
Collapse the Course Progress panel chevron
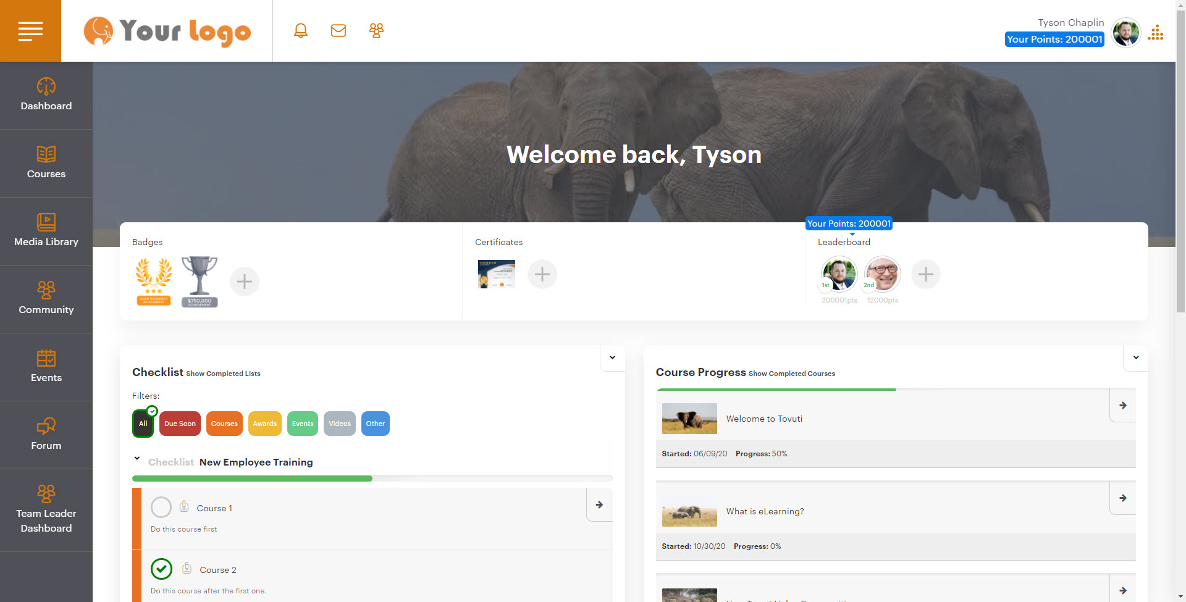1136,357
